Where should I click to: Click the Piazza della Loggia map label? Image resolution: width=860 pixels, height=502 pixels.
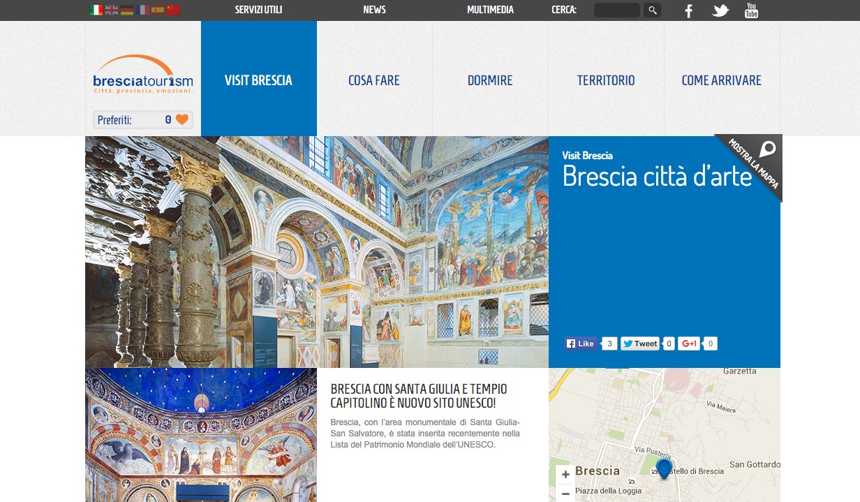(608, 491)
